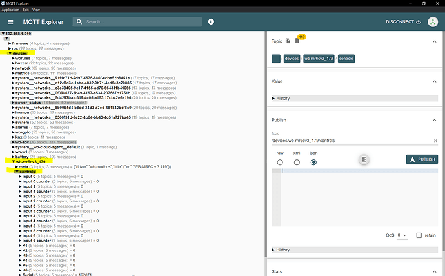The height and width of the screenshot is (276, 445).
Task: Click the empty root breadcrumb chip
Action: coord(276,59)
